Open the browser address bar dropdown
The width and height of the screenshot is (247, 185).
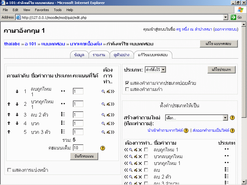pyautogui.click(x=225, y=18)
